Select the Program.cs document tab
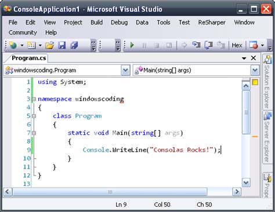The width and height of the screenshot is (275, 212). 28,58
